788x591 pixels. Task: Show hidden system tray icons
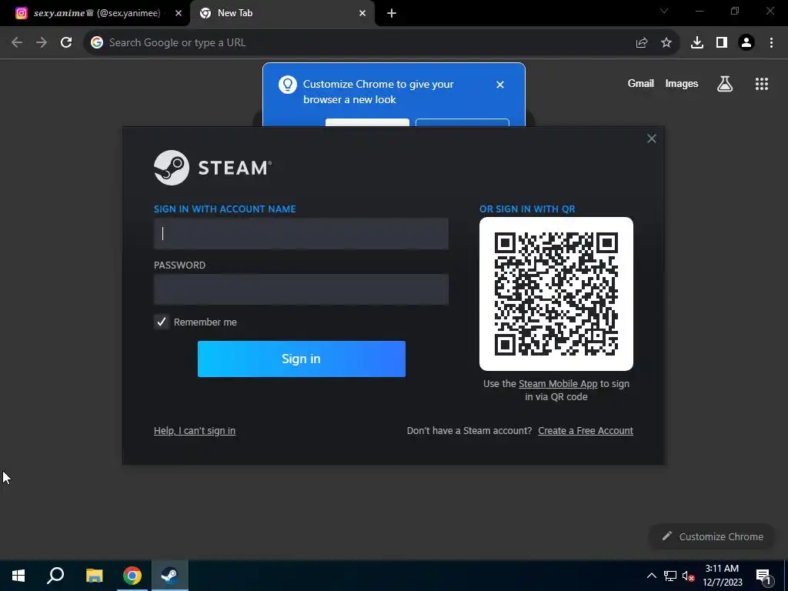[651, 576]
